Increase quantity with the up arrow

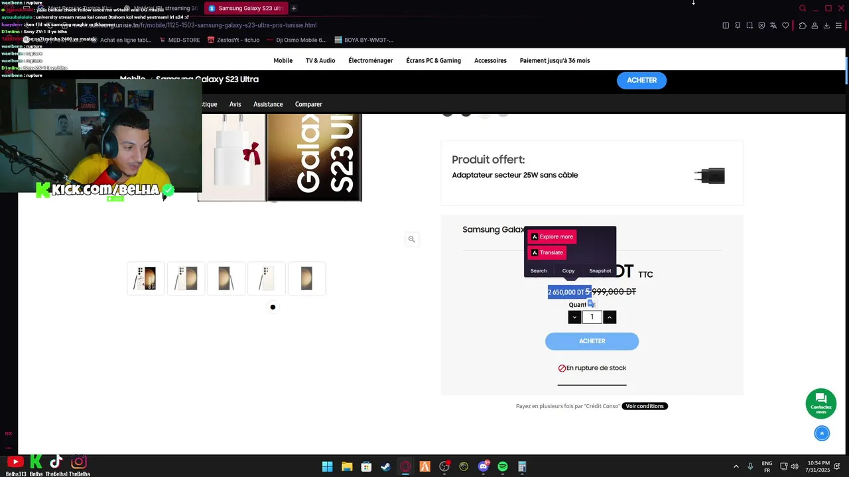pos(610,317)
